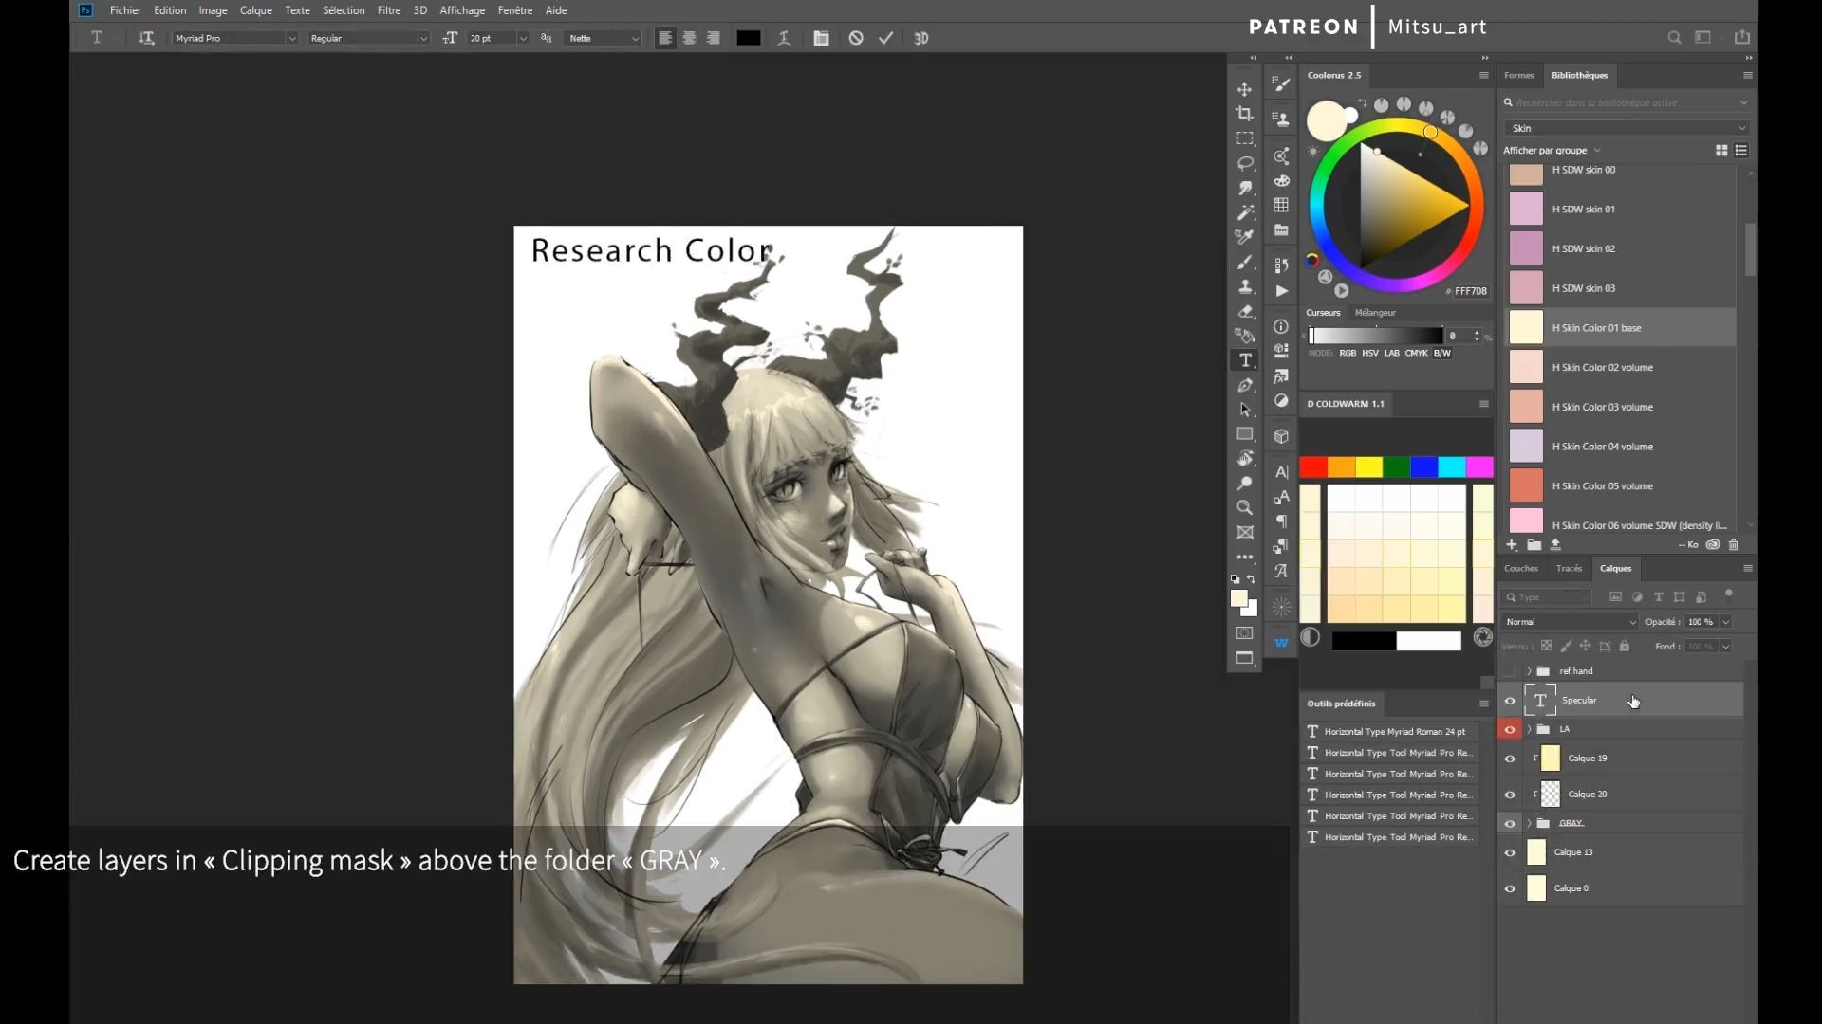Open the font size 20 pt dropdown
1822x1024 pixels.
(x=497, y=38)
